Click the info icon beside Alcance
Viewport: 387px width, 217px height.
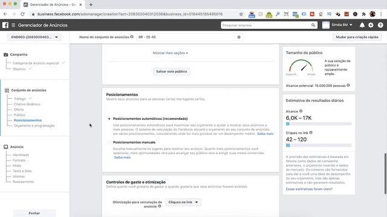tap(301, 111)
